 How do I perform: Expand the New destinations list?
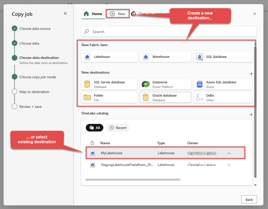click(x=251, y=74)
